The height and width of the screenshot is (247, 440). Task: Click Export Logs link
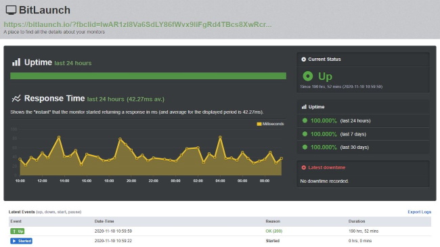point(419,212)
